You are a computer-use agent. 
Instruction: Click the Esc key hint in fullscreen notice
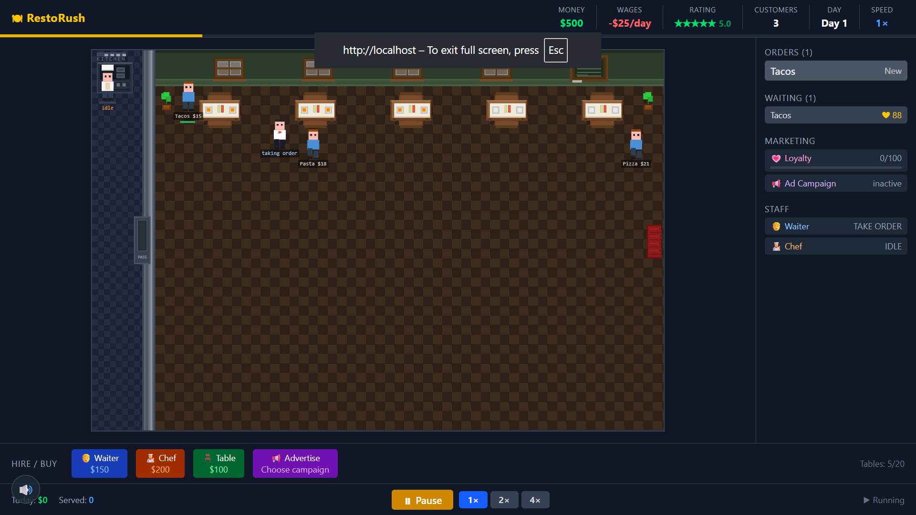(556, 50)
